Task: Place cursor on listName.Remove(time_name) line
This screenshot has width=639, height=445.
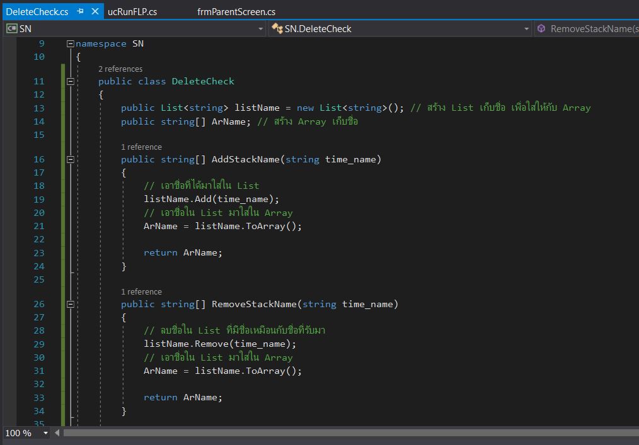Action: (x=220, y=344)
